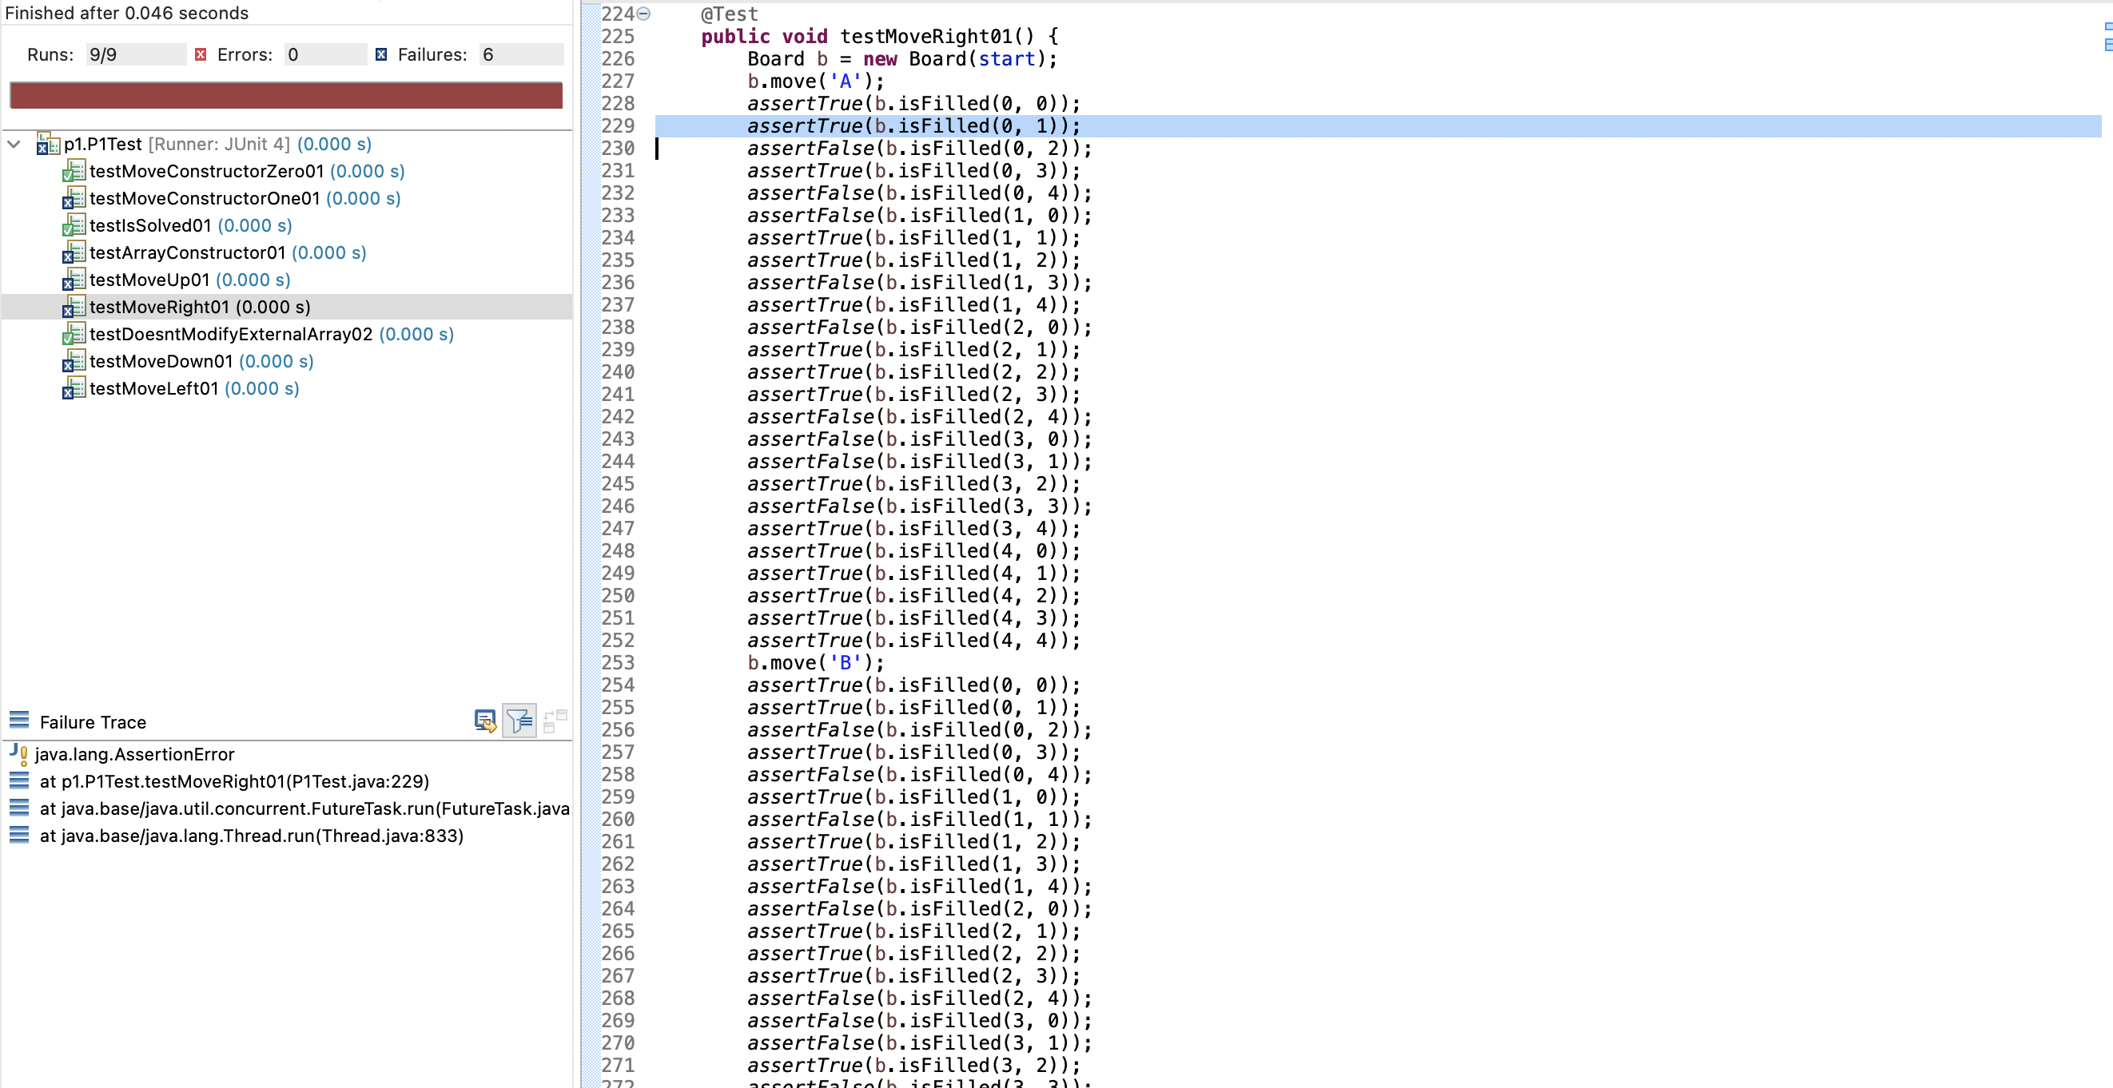Toggle the Filter Stack Trace button
Image resolution: width=2113 pixels, height=1088 pixels.
point(519,721)
